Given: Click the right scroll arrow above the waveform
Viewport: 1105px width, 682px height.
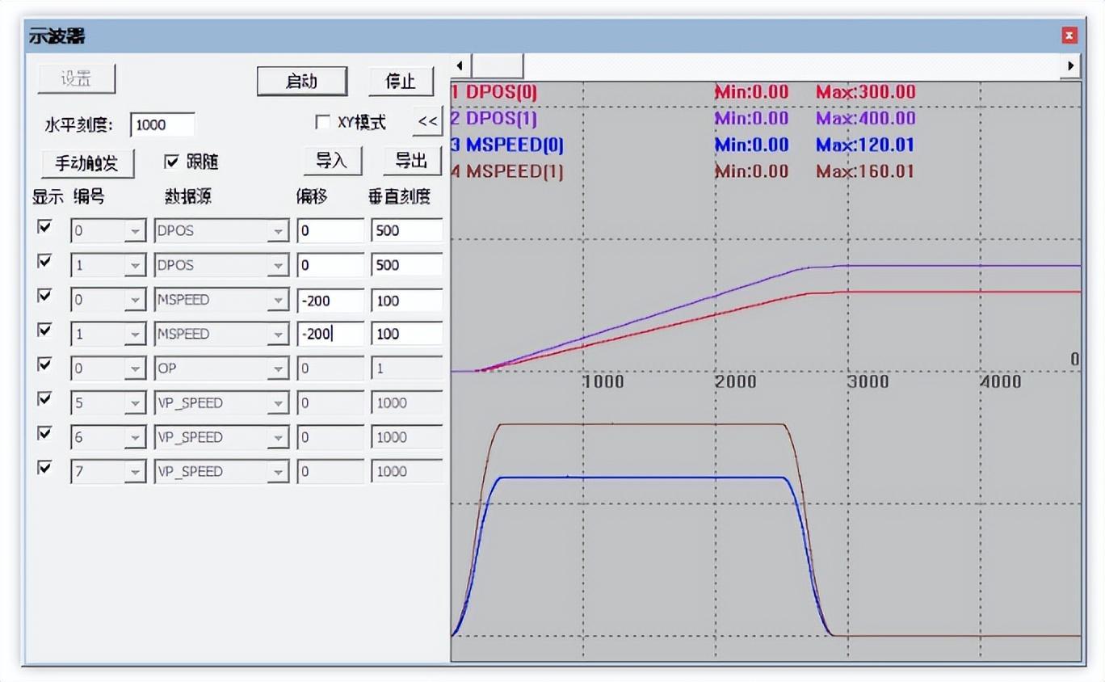Looking at the screenshot, I should [x=1071, y=65].
